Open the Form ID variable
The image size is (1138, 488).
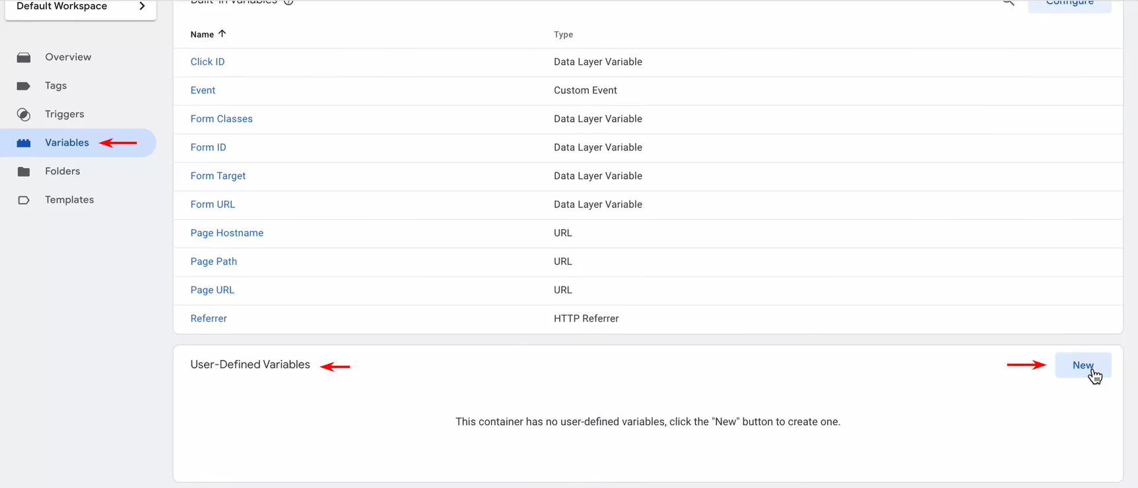tap(208, 147)
